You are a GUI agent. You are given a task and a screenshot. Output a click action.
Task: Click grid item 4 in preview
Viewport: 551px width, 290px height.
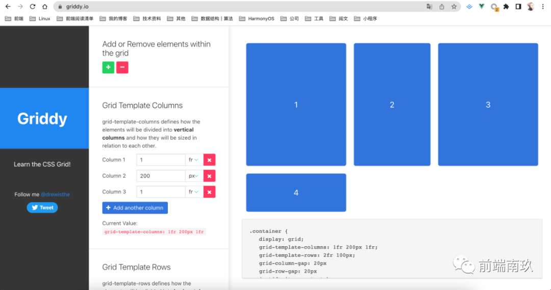tap(296, 193)
